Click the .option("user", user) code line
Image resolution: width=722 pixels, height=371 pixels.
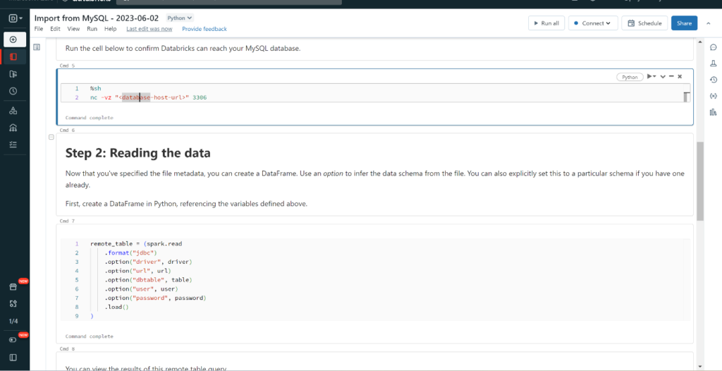[141, 289]
